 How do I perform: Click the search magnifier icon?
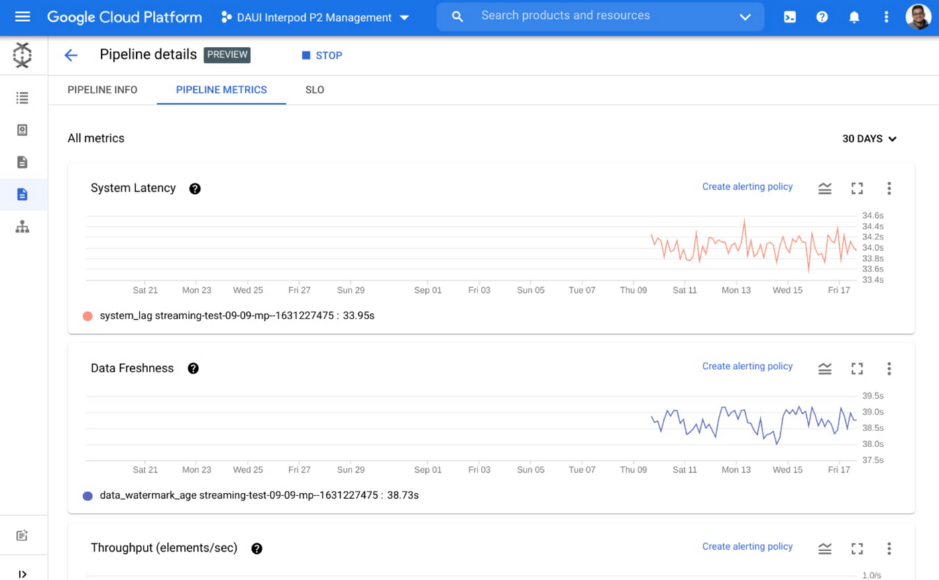click(457, 17)
